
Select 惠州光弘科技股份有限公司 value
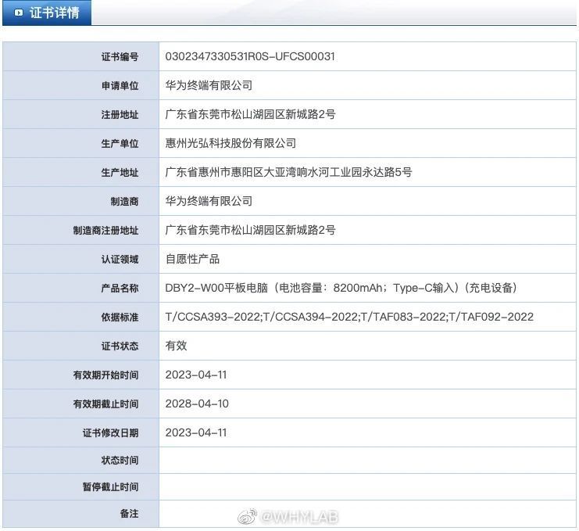[231, 143]
